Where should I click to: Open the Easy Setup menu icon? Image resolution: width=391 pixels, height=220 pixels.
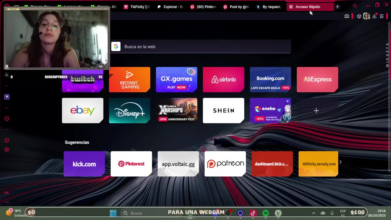point(382,16)
